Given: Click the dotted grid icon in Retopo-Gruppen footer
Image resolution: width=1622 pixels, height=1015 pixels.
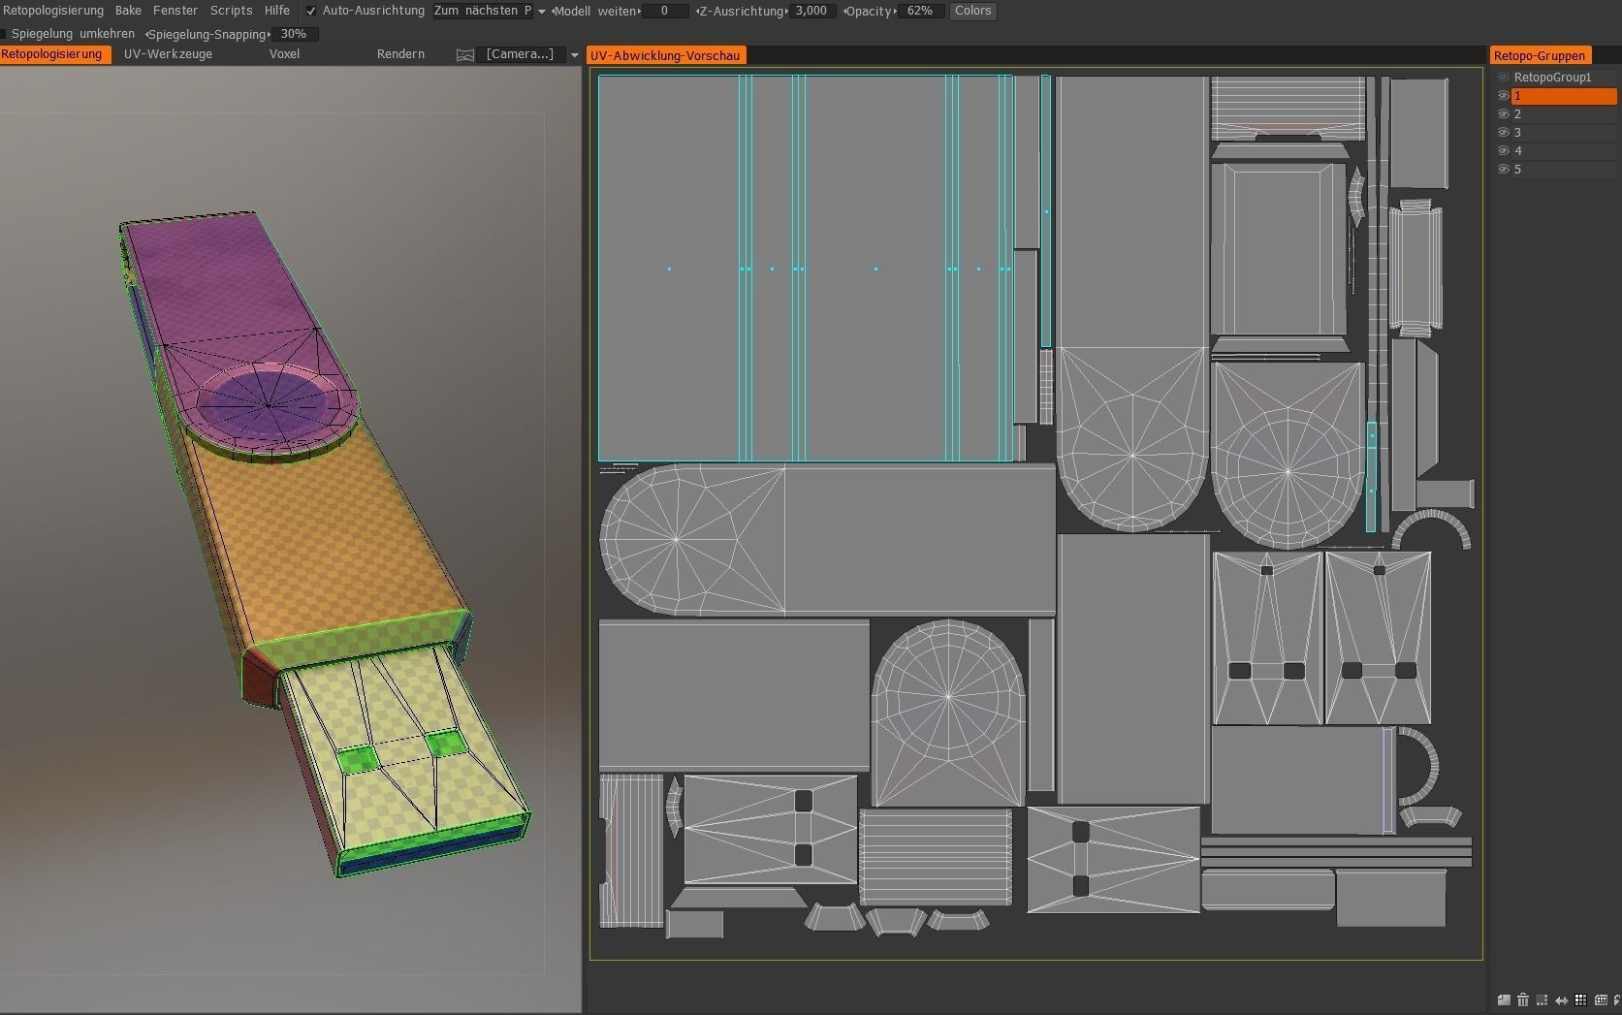Looking at the screenshot, I should [x=1542, y=1000].
